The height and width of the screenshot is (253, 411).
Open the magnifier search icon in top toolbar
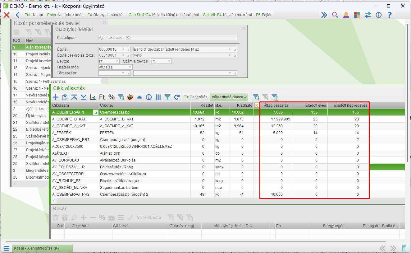(x=335, y=15)
